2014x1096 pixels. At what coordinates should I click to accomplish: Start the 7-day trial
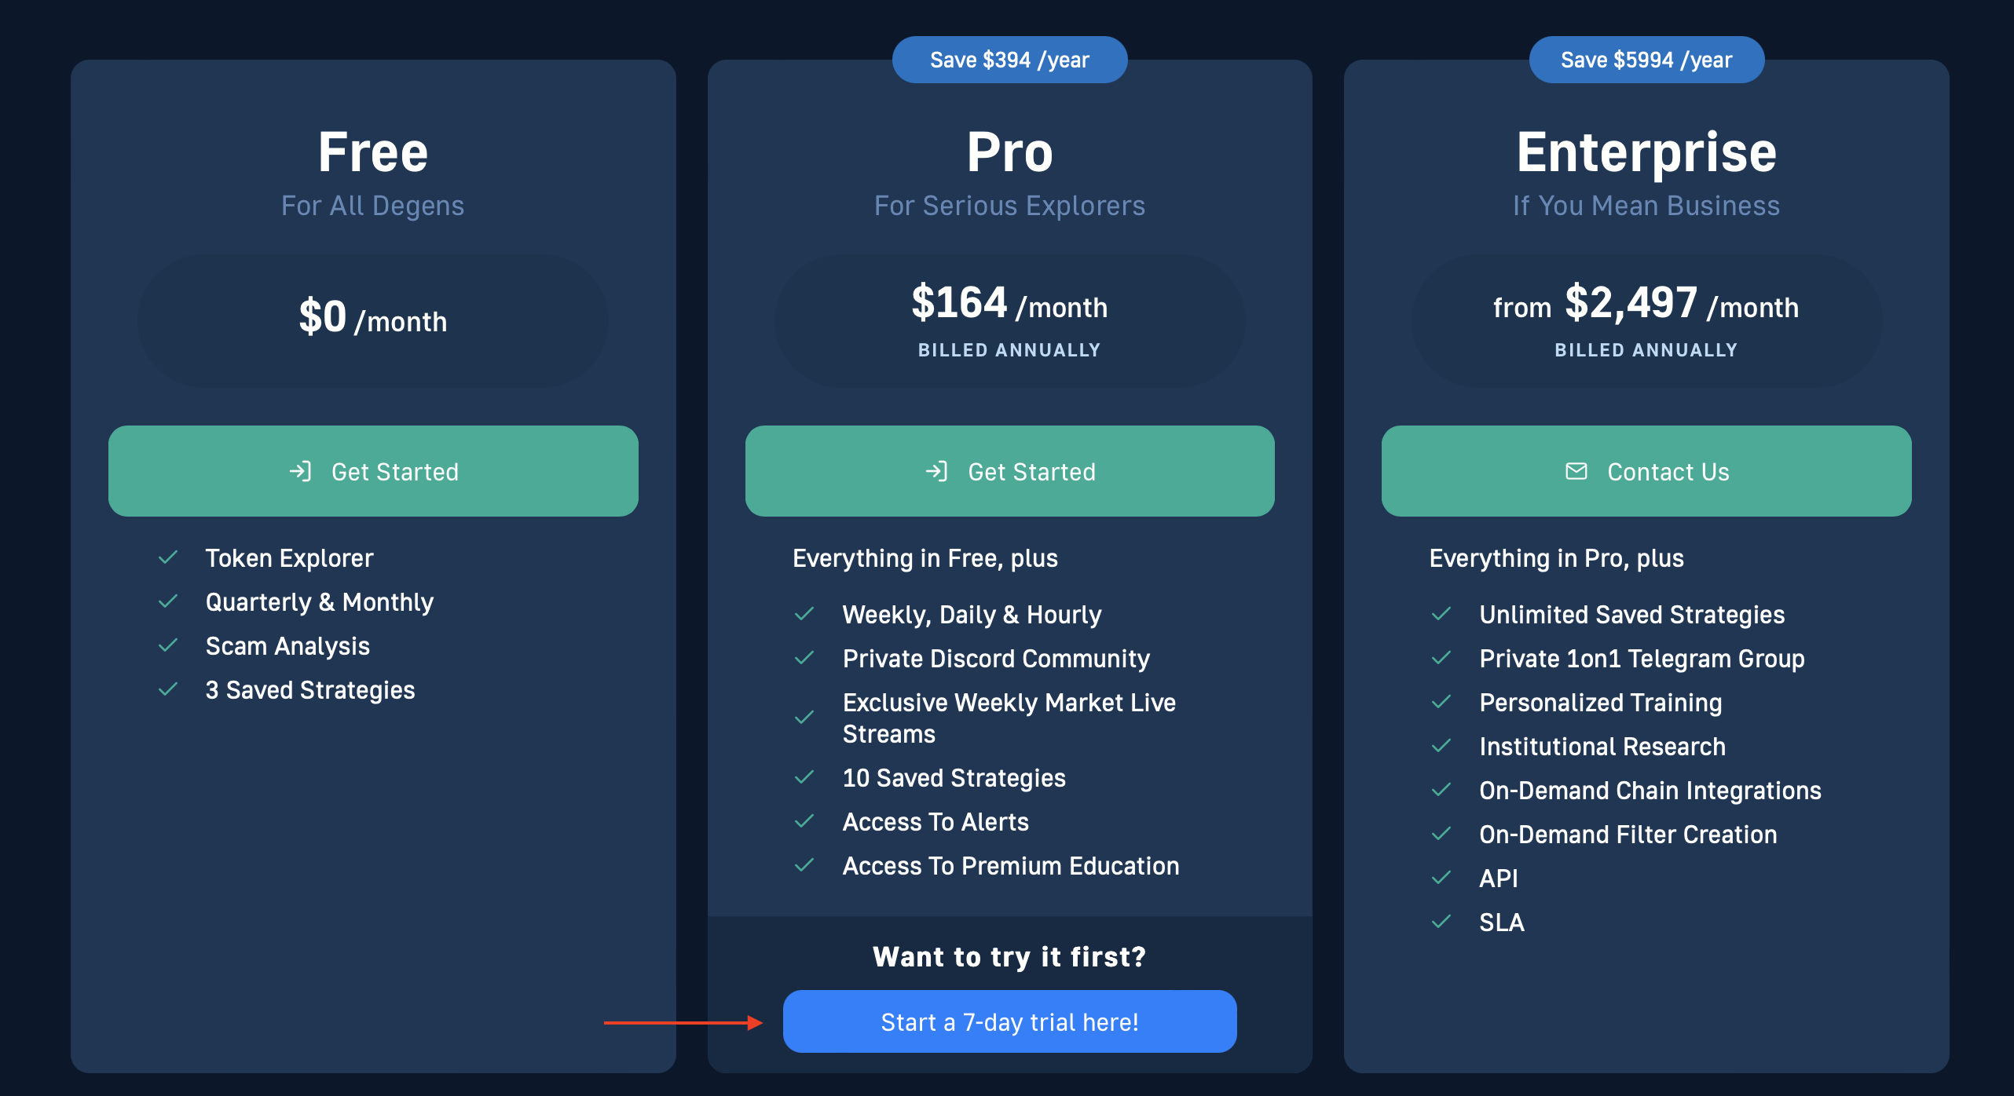pos(1009,1021)
